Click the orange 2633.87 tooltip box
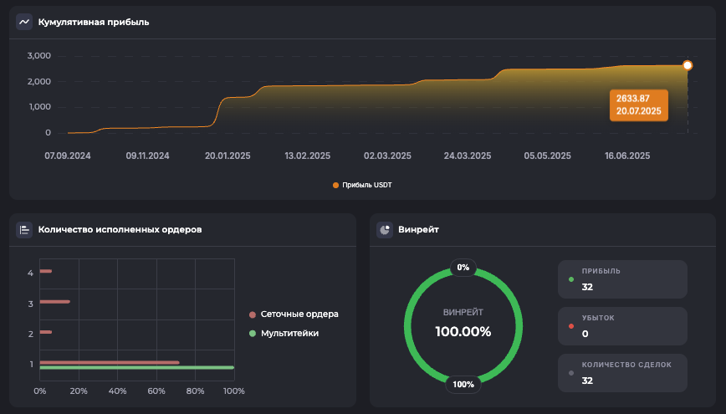 [639, 105]
